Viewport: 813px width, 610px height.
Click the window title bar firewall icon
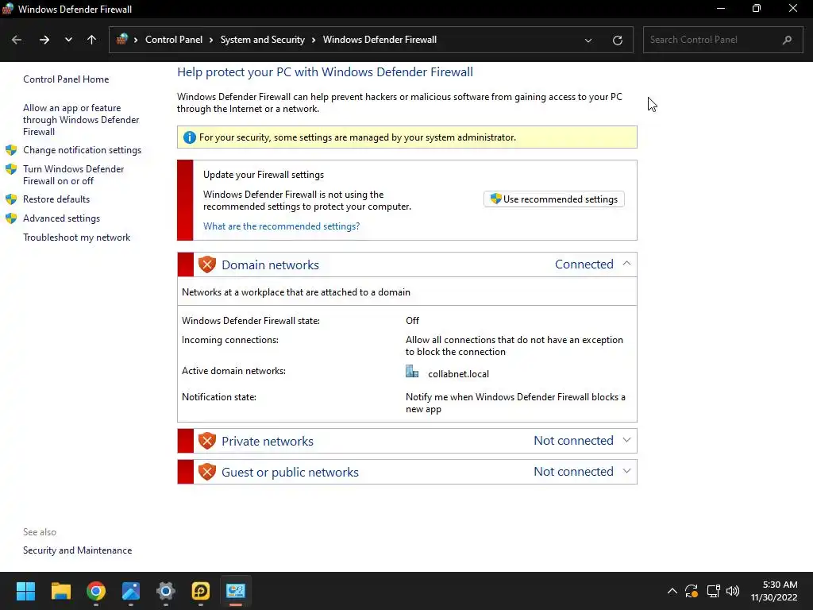(x=7, y=9)
